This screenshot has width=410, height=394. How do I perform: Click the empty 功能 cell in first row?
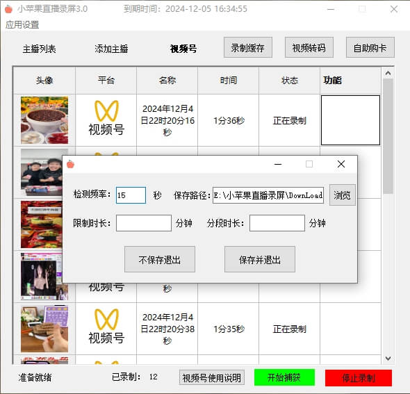pyautogui.click(x=350, y=120)
